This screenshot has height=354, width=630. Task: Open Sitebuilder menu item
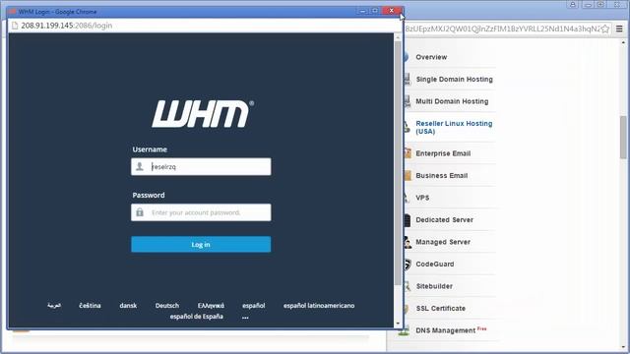point(434,286)
